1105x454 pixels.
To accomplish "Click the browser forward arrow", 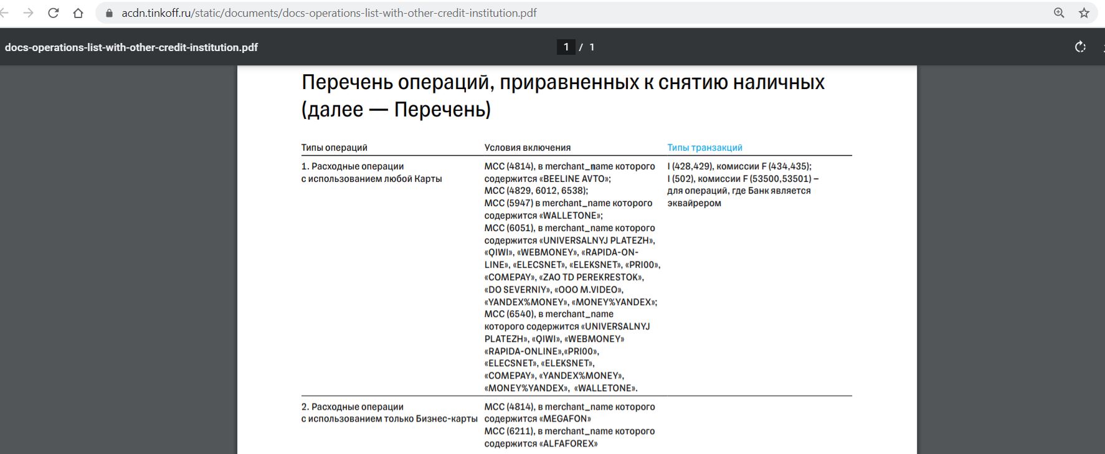I will click(28, 12).
